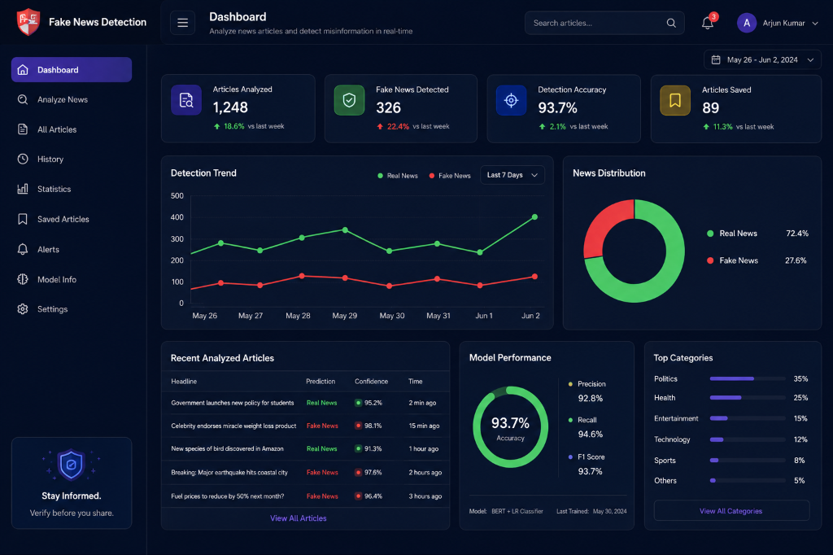This screenshot has width=833, height=555.
Task: Click the Arjun Kumar avatar
Action: 747,23
